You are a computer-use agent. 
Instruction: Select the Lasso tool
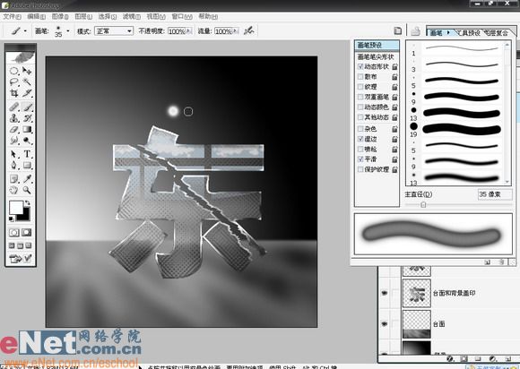(x=14, y=82)
